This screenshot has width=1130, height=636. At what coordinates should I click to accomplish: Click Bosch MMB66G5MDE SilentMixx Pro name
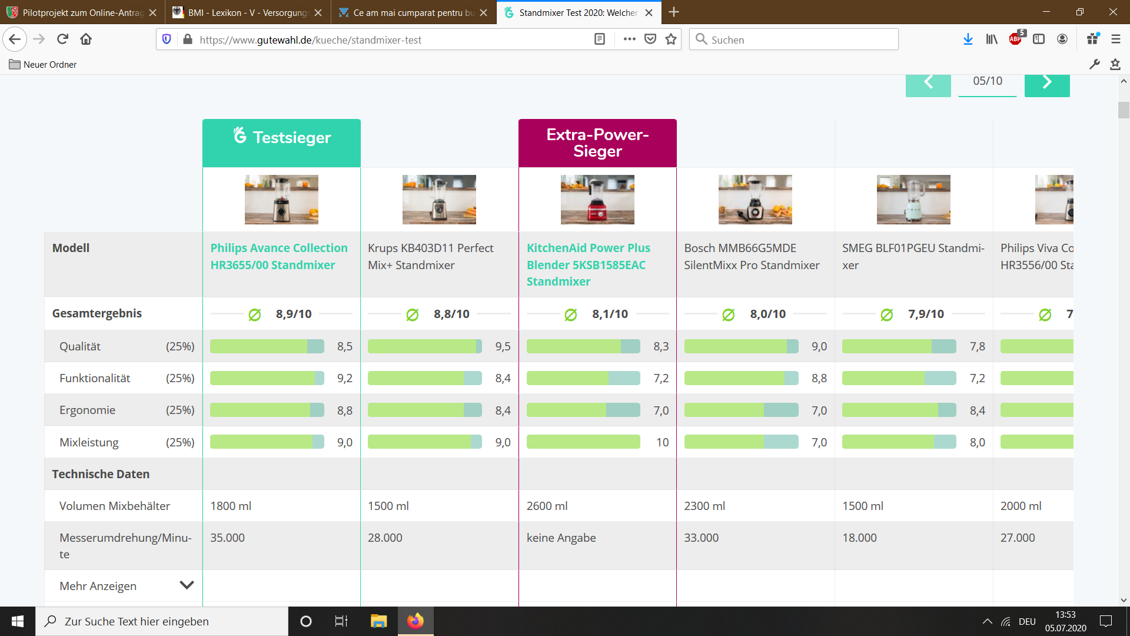[752, 256]
